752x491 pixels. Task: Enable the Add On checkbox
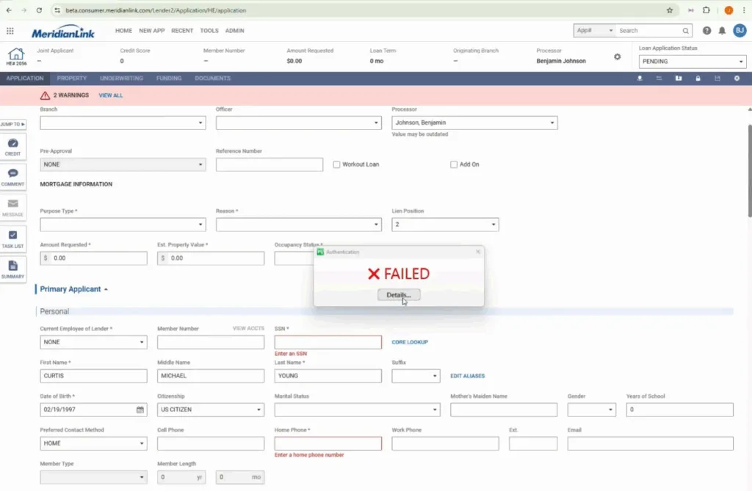(454, 164)
